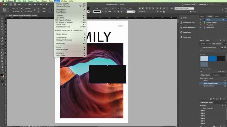Expand Grids & Guides submenu
Viewport: 227px width, 127px height.
(x=70, y=49)
